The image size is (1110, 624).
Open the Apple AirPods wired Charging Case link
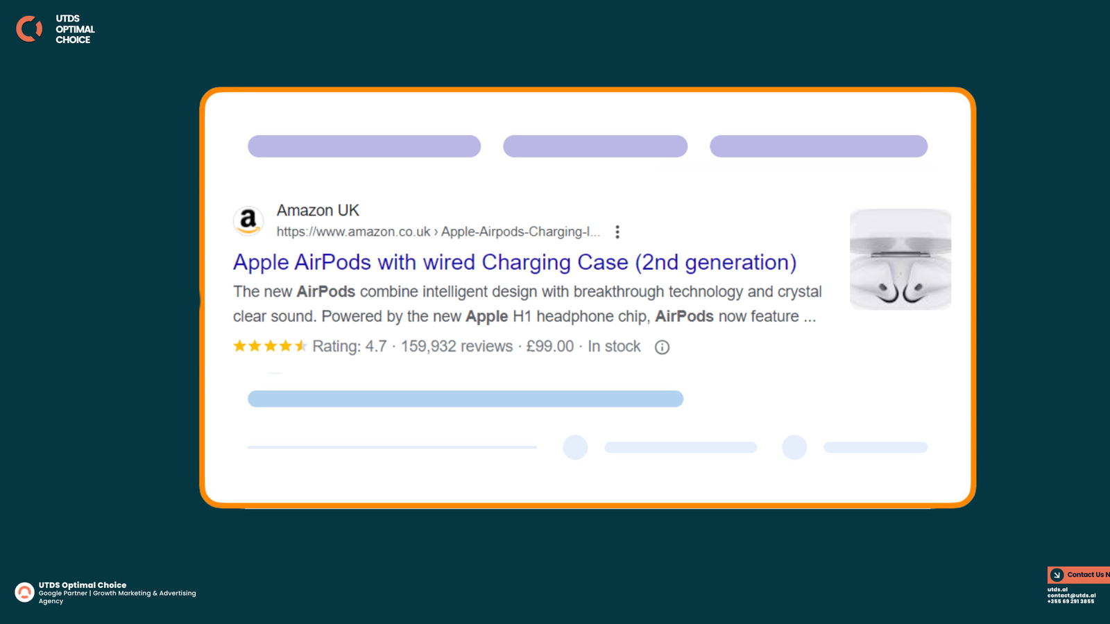[x=515, y=262]
